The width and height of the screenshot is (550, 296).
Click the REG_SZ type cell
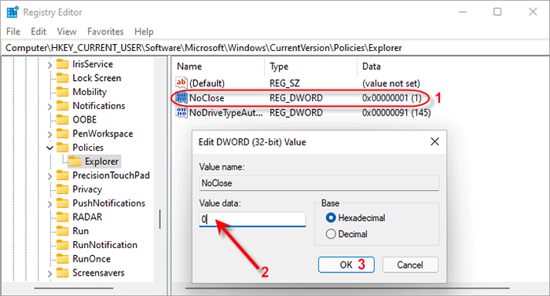(284, 83)
